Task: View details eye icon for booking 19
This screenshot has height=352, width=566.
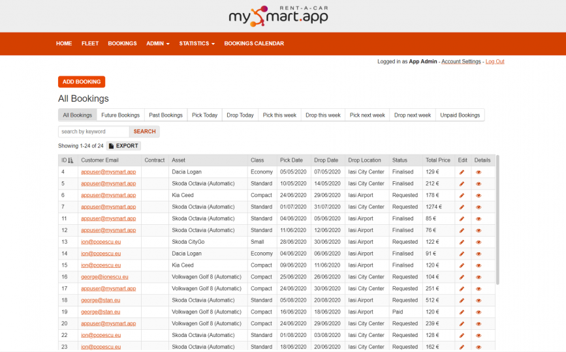Action: (x=479, y=312)
